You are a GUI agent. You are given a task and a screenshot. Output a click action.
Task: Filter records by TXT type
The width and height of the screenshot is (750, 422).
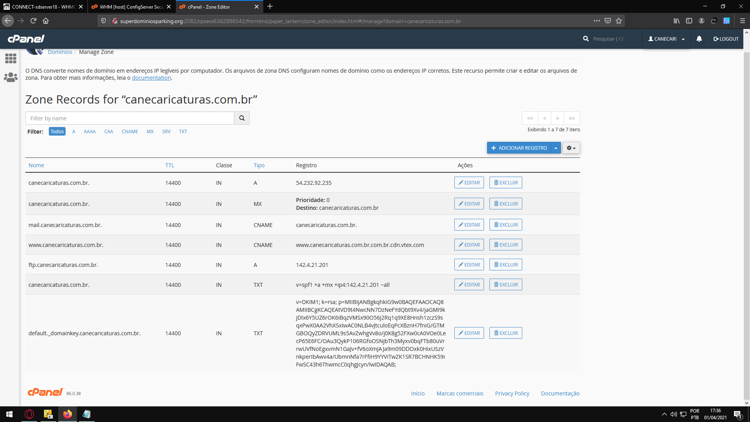tap(183, 132)
